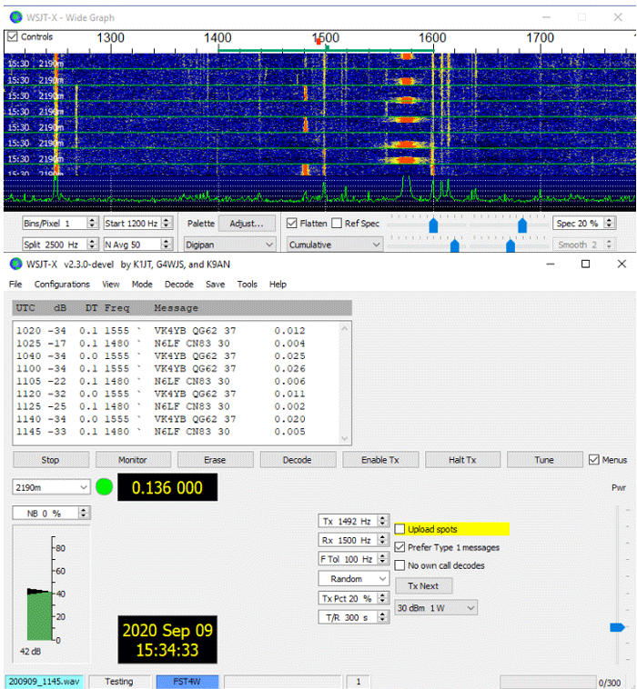This screenshot has height=689, width=637.
Task: Click the NB 0 % spinner arrows
Action: [84, 513]
